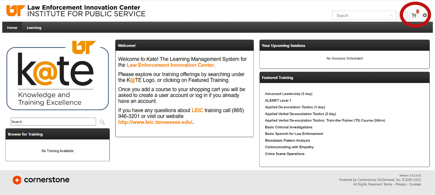Type in the top global Search field

tap(361, 15)
